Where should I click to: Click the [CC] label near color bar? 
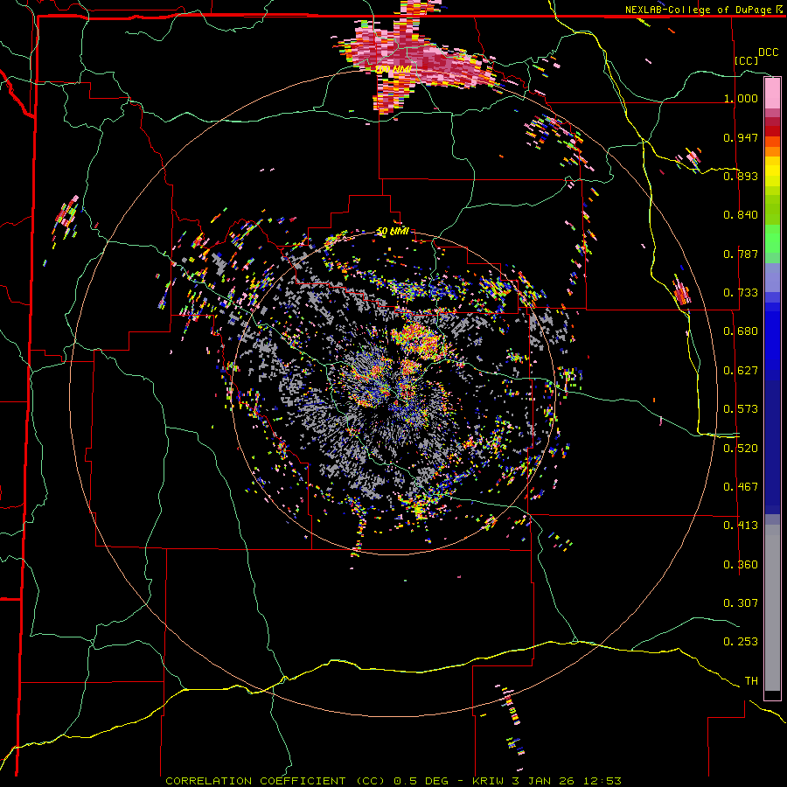(x=746, y=60)
